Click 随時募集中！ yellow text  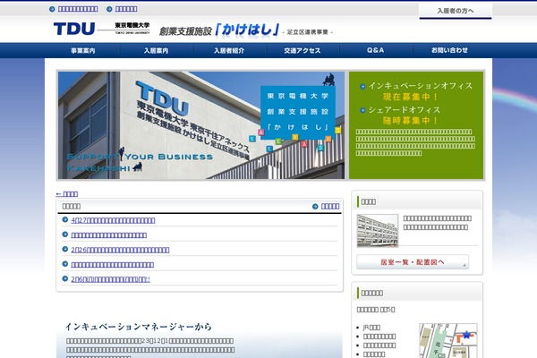(x=410, y=121)
